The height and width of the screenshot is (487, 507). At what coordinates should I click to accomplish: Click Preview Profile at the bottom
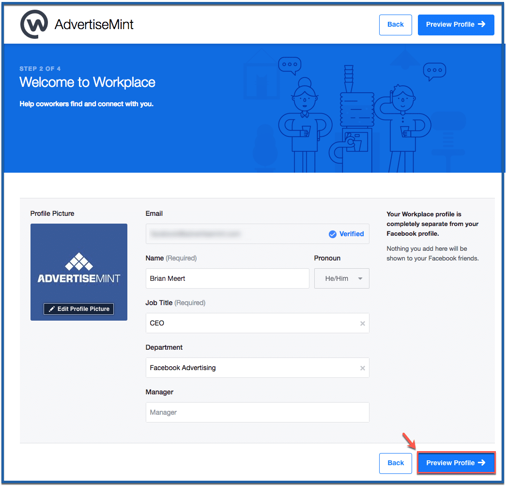click(456, 463)
